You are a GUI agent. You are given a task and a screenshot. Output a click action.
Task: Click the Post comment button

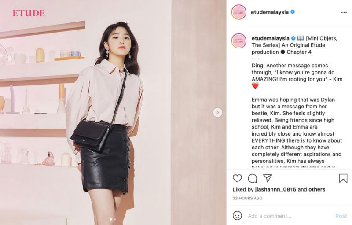tap(341, 216)
